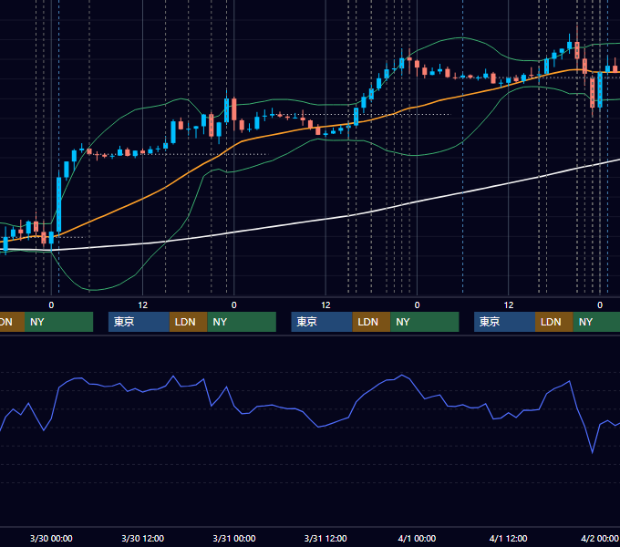Select the 4/2 00:00 date label
620x547 pixels.
[x=599, y=538]
